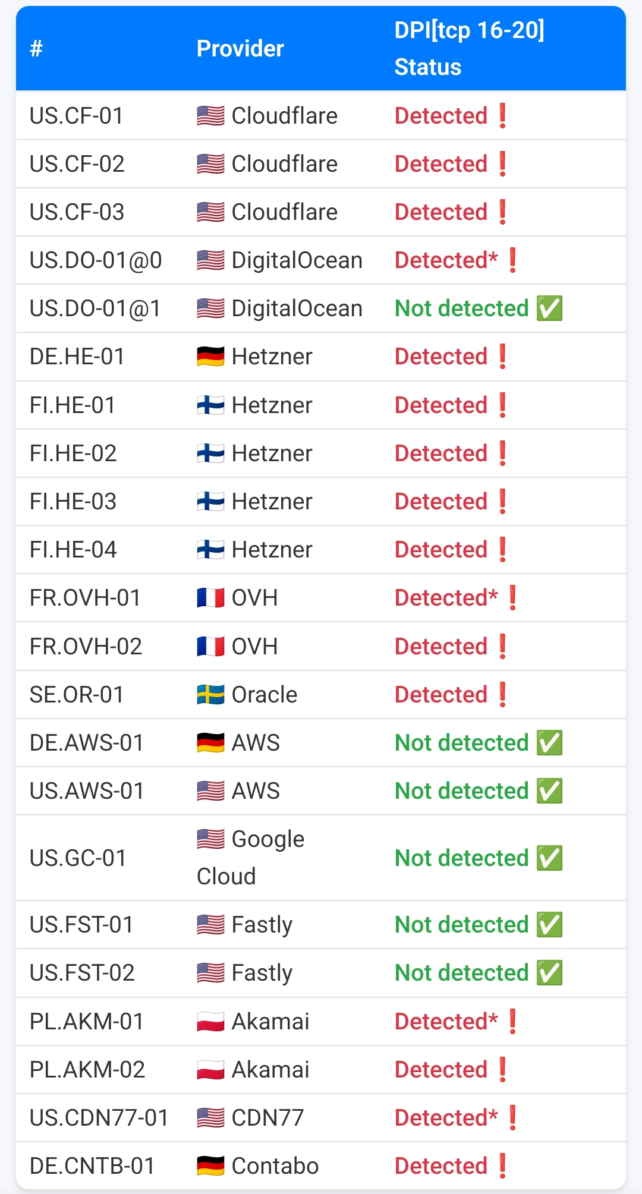The height and width of the screenshot is (1194, 642).
Task: Click the Polish flag in the PL.AKM-01 row
Action: point(210,1022)
